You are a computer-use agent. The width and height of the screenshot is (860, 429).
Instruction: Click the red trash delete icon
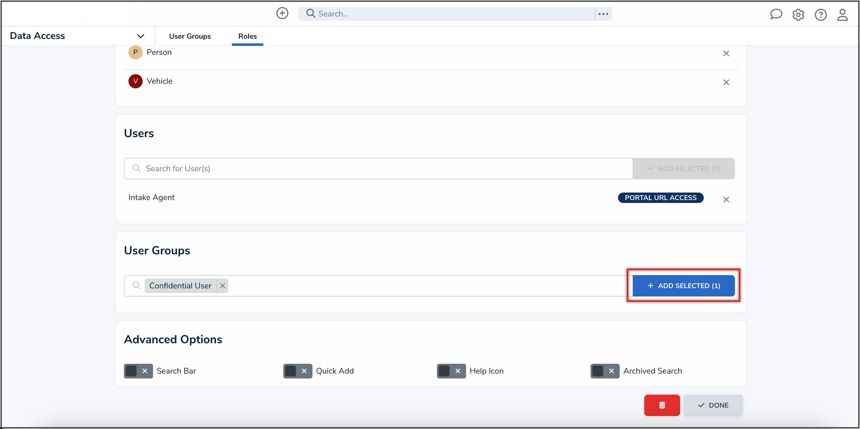(662, 405)
